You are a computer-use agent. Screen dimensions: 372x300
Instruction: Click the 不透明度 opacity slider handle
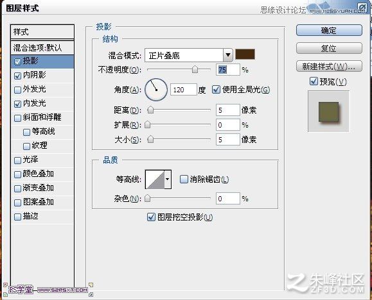coord(195,70)
